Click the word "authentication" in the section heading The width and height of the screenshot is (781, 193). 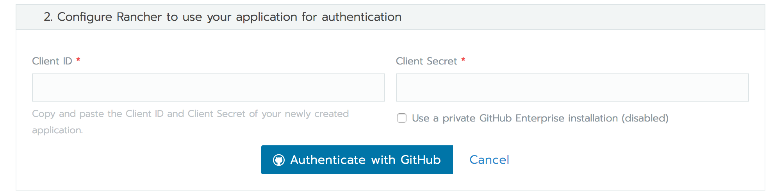point(361,17)
